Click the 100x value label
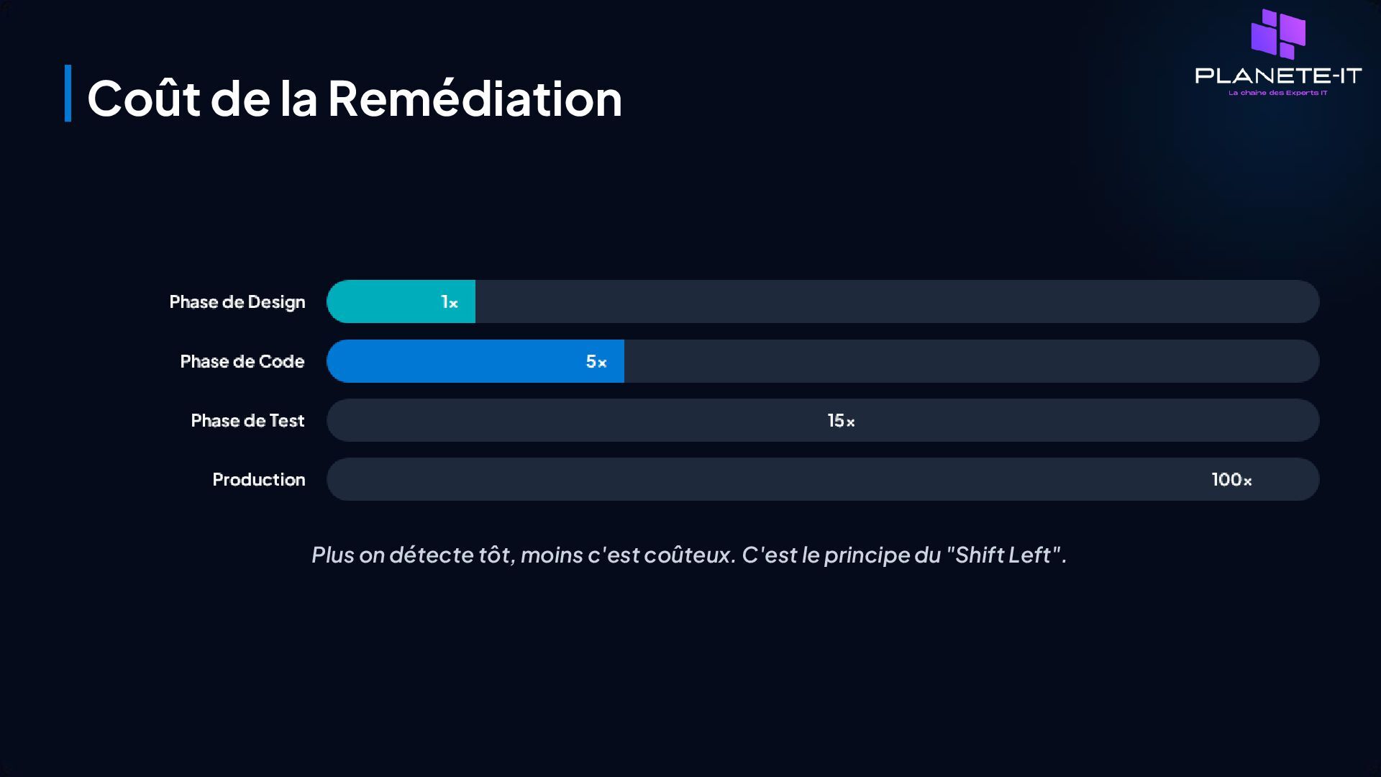 (1231, 479)
